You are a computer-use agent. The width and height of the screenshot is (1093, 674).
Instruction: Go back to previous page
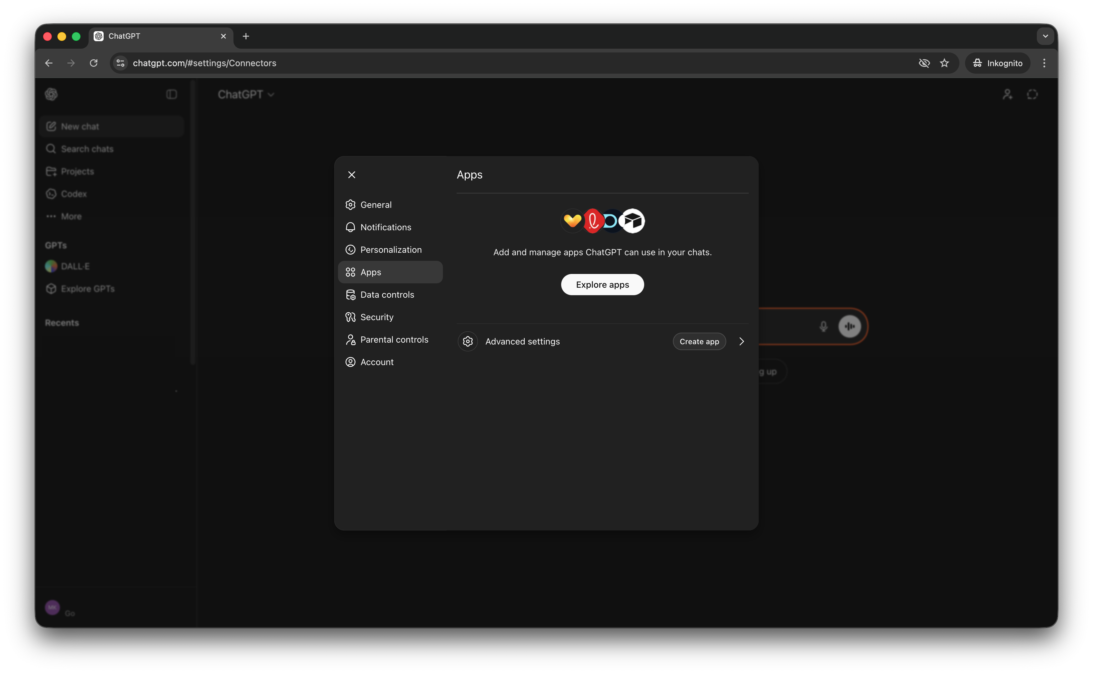[x=49, y=63]
